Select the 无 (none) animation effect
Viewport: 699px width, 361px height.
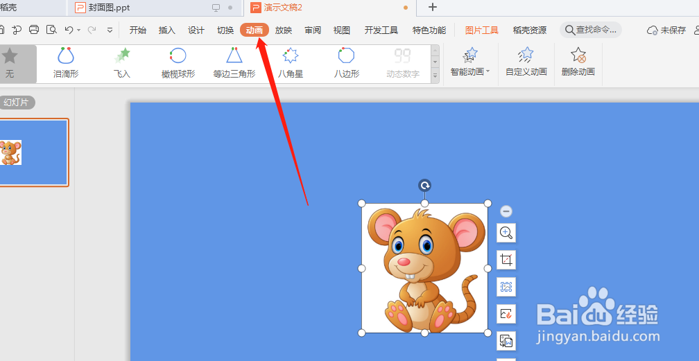click(x=10, y=64)
